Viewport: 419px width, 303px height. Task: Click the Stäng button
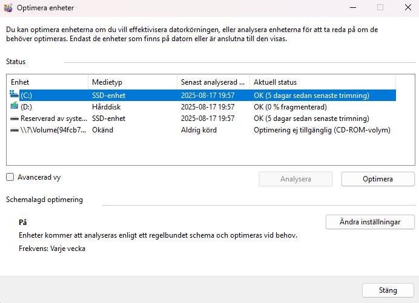(x=388, y=290)
